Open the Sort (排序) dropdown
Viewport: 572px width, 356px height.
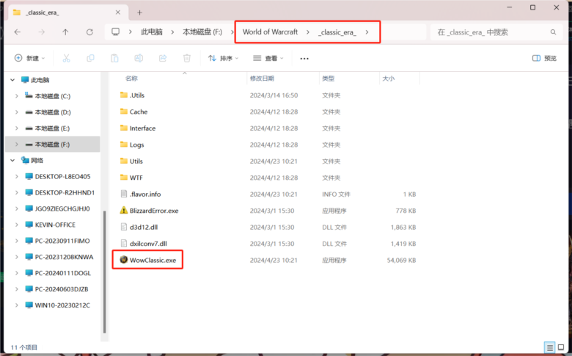coord(223,58)
